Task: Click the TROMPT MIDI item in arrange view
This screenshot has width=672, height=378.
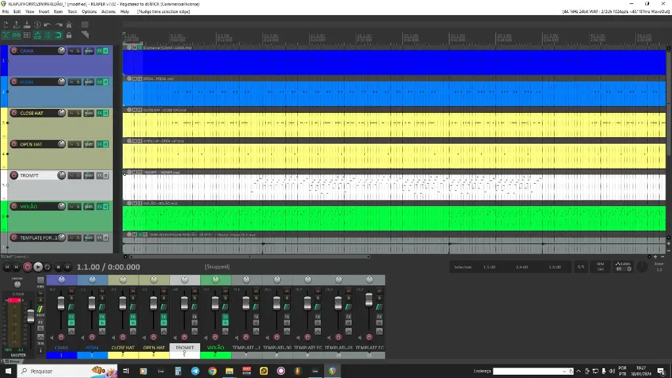Action: [x=394, y=187]
